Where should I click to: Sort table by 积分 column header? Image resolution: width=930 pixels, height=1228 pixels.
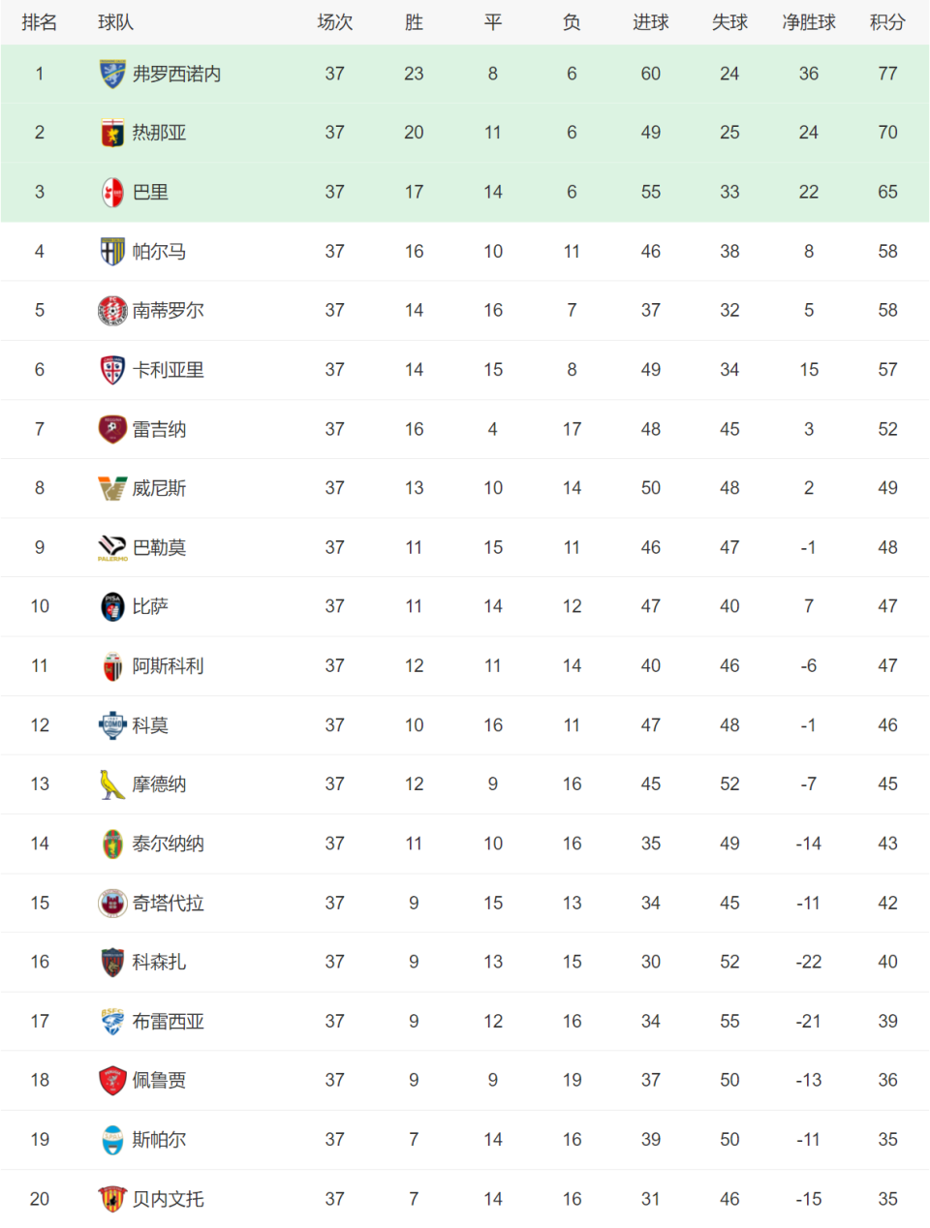(887, 22)
